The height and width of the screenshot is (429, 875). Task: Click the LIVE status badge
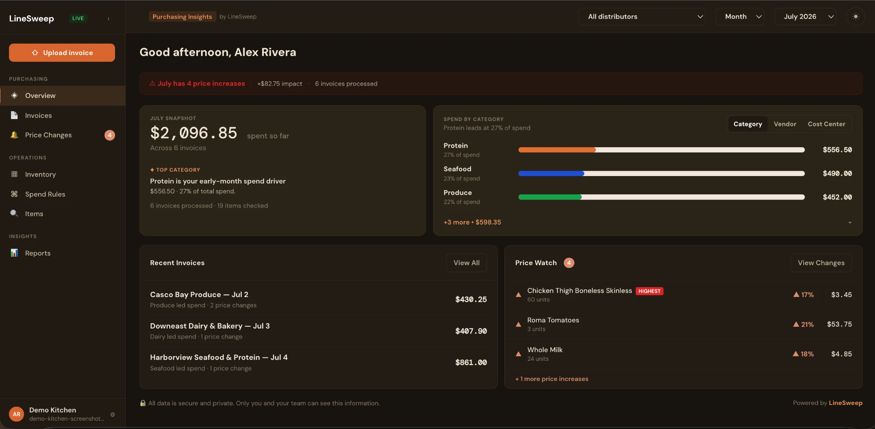click(x=78, y=18)
